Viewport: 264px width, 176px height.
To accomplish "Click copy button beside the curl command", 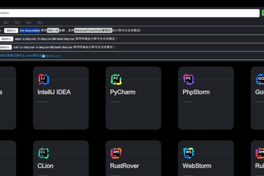I will point(6,48).
